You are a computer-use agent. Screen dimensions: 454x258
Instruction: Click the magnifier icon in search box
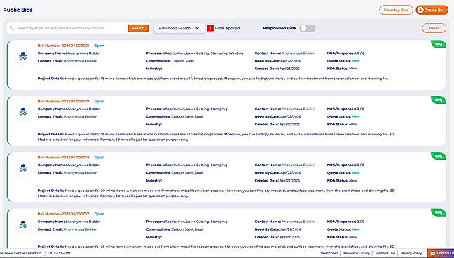[x=12, y=28]
